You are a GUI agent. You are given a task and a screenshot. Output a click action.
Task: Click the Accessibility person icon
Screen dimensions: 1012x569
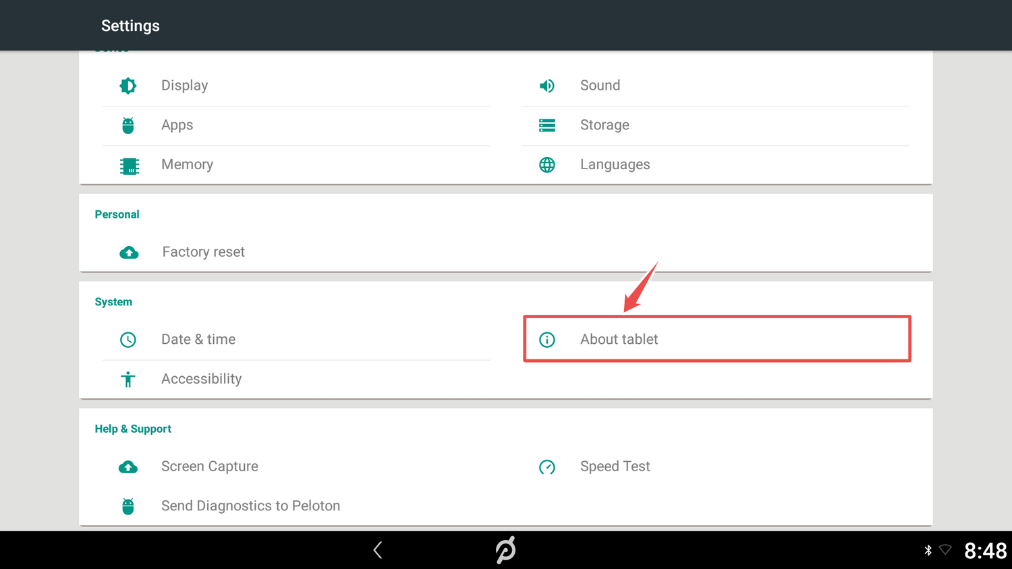[x=128, y=380]
